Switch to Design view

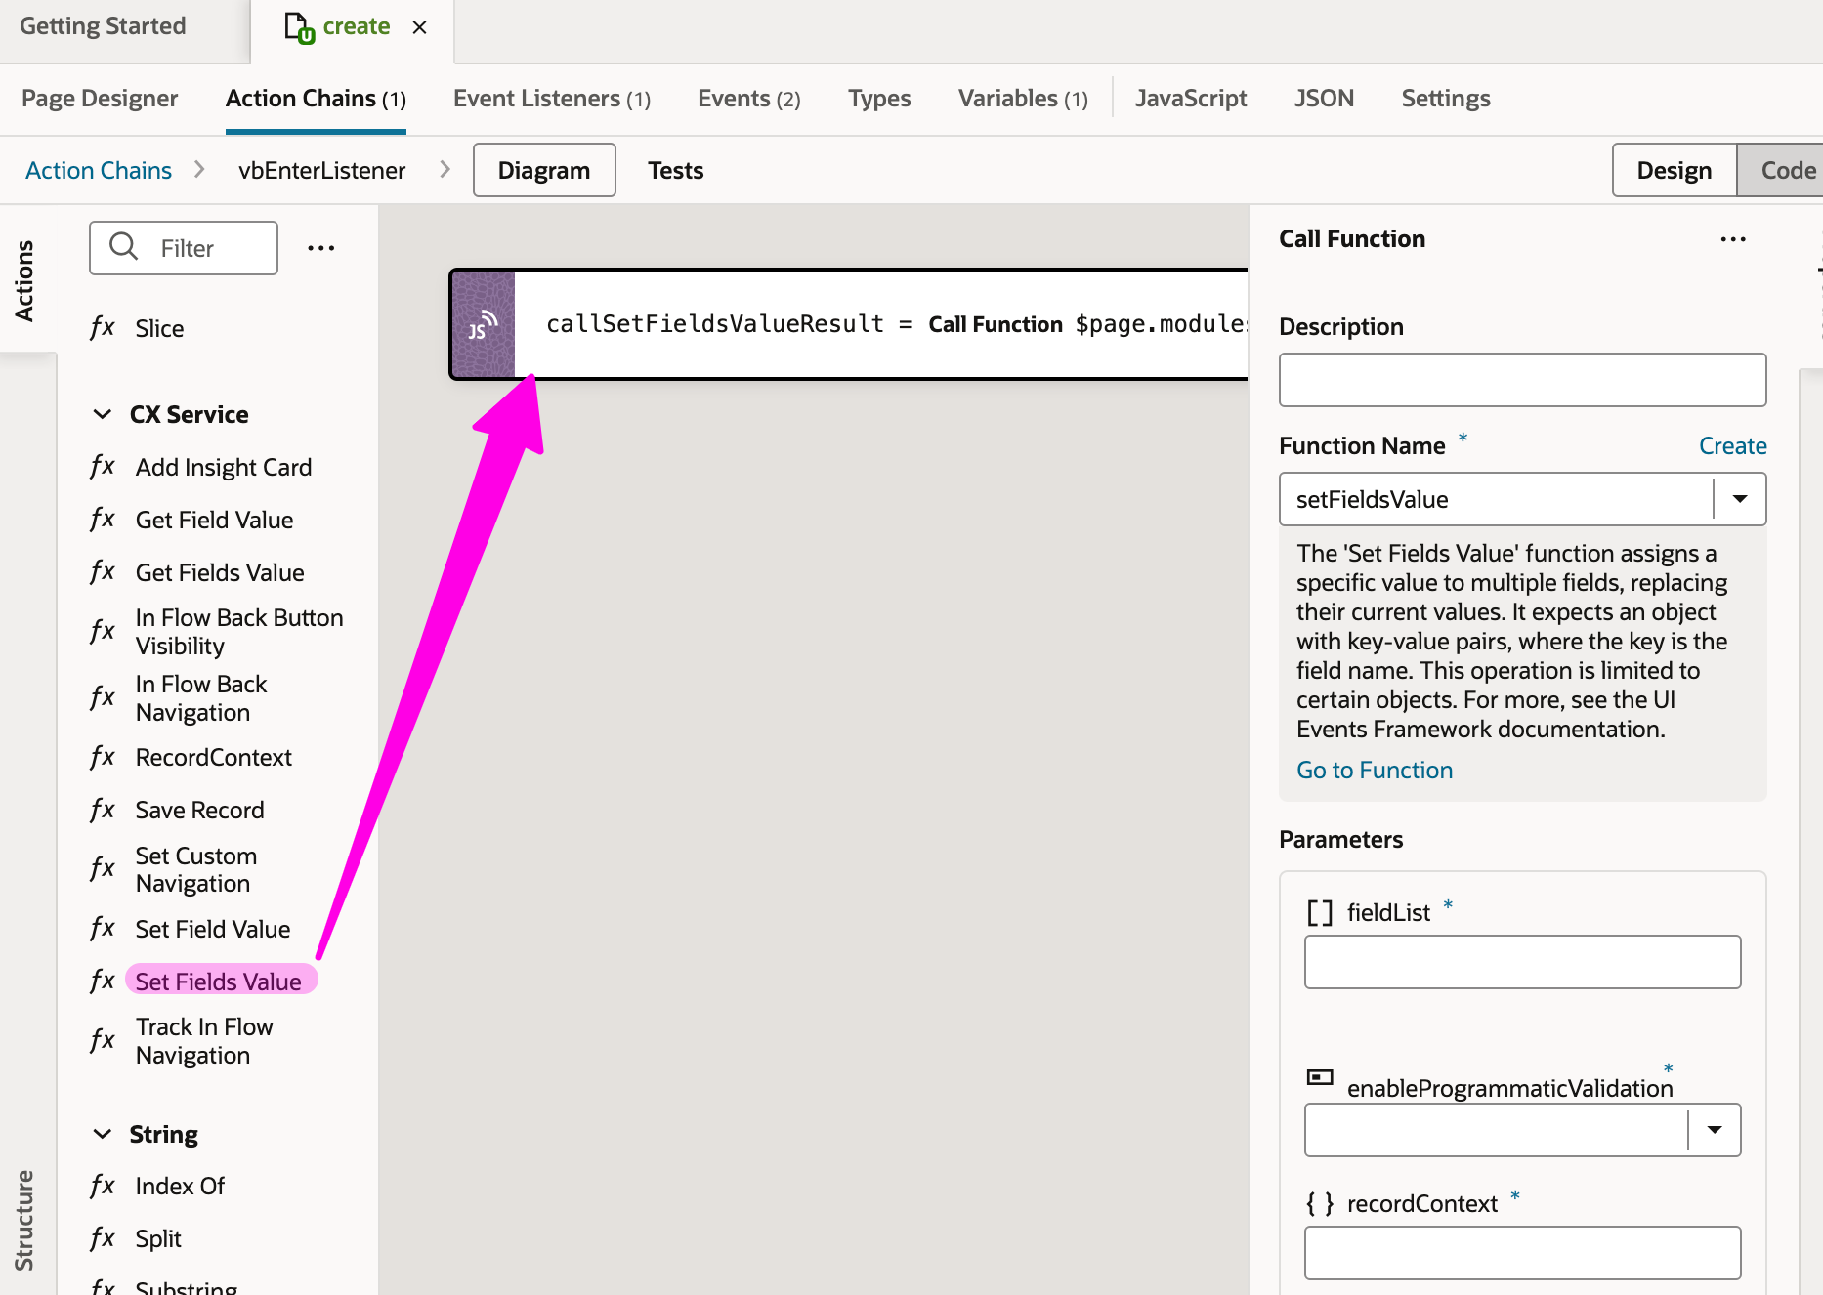(x=1674, y=170)
